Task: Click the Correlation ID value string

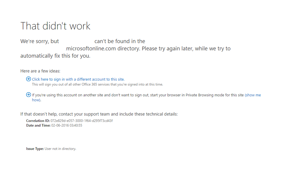Action: point(82,121)
